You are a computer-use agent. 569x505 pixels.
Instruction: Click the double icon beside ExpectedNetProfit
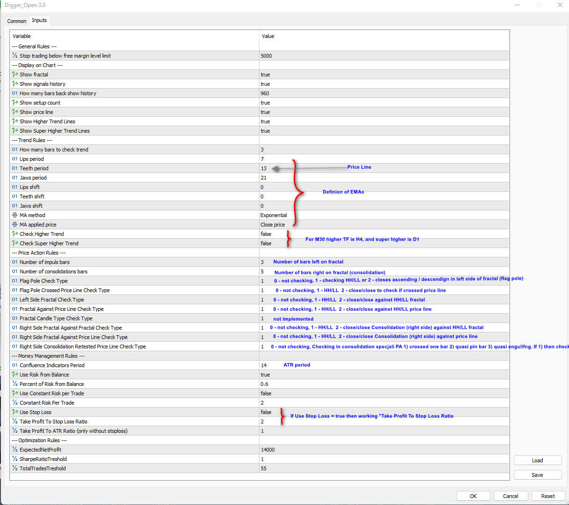[15, 450]
